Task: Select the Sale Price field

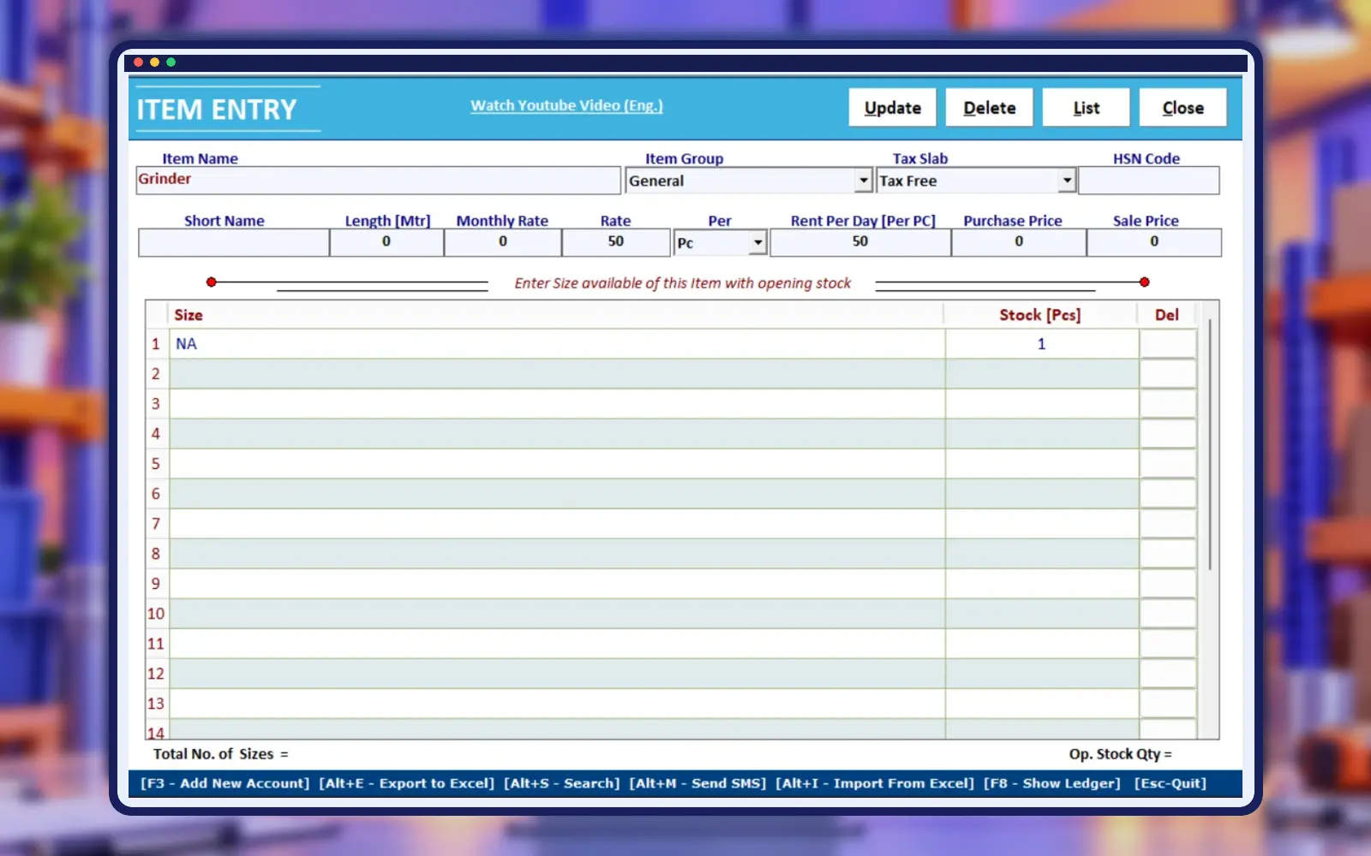Action: click(x=1154, y=242)
